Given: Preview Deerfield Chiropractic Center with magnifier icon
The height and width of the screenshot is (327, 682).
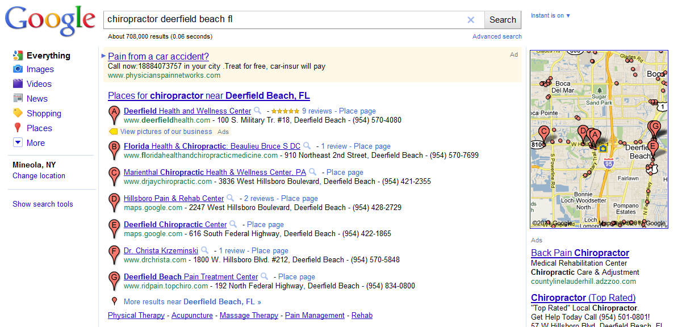Looking at the screenshot, I should [233, 224].
